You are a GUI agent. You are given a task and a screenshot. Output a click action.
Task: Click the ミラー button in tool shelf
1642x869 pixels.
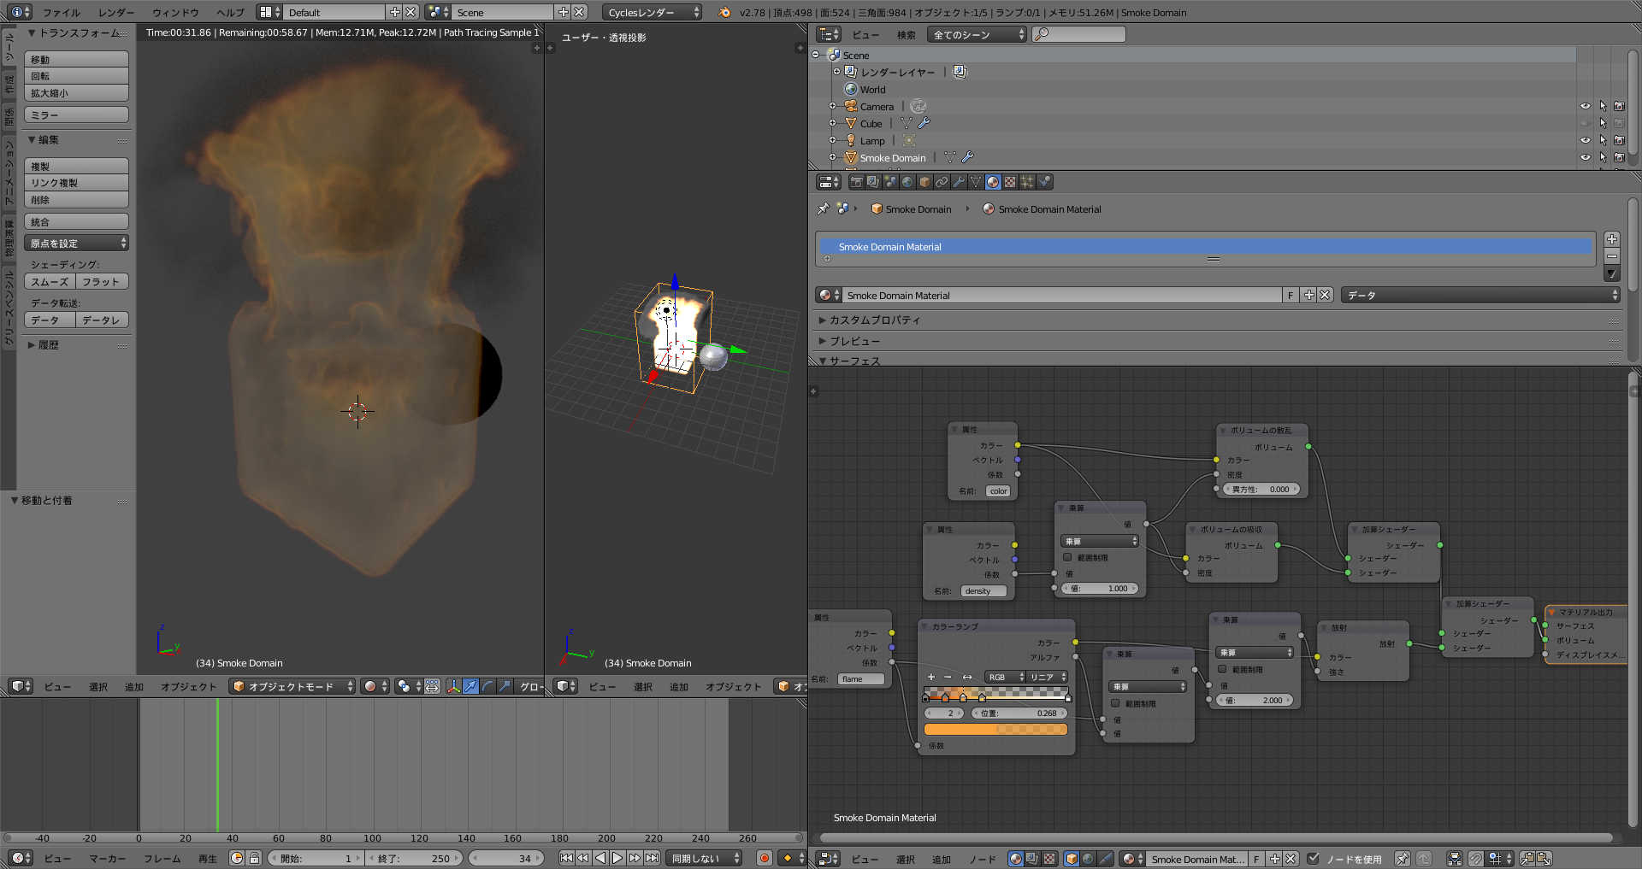(x=76, y=114)
